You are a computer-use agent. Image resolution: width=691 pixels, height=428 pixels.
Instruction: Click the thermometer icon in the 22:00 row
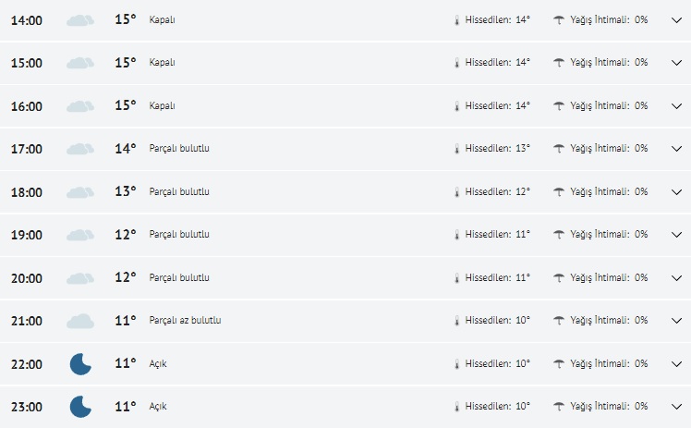(456, 363)
